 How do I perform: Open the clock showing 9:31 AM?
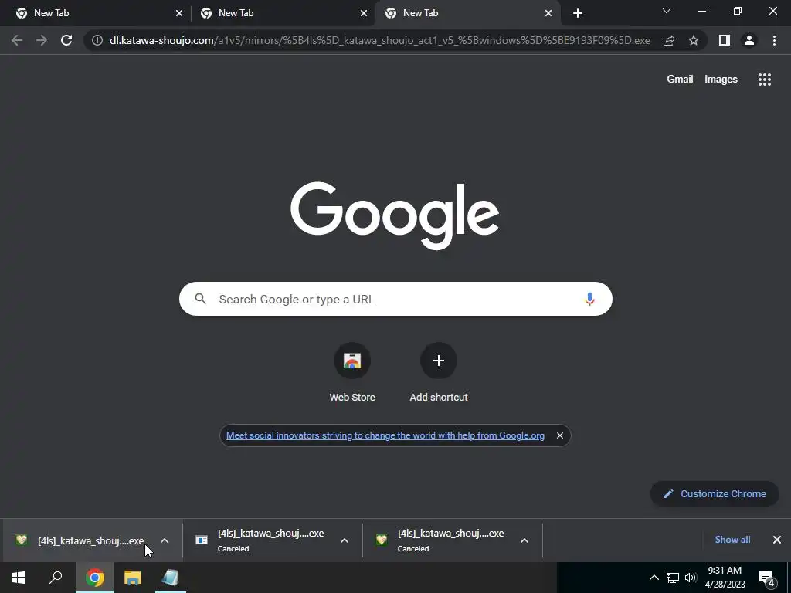point(725,578)
